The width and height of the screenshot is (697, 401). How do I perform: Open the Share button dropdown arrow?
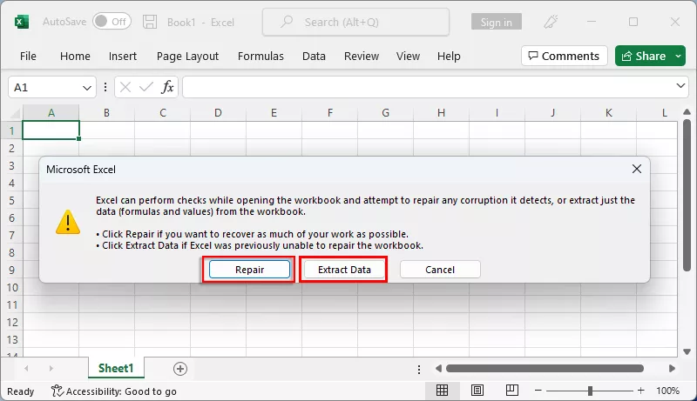pos(679,56)
